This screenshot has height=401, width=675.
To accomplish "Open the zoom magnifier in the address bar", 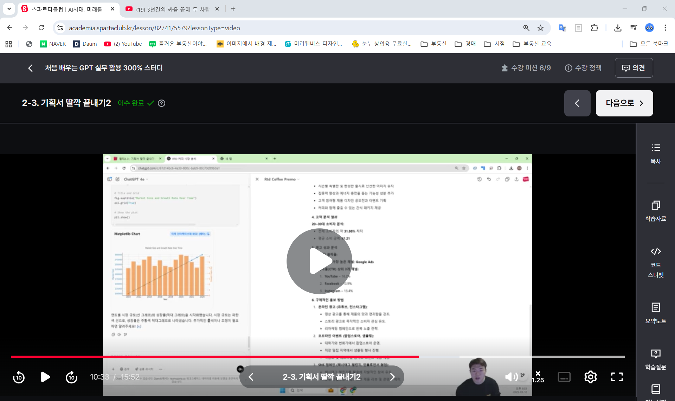I will pyautogui.click(x=526, y=28).
